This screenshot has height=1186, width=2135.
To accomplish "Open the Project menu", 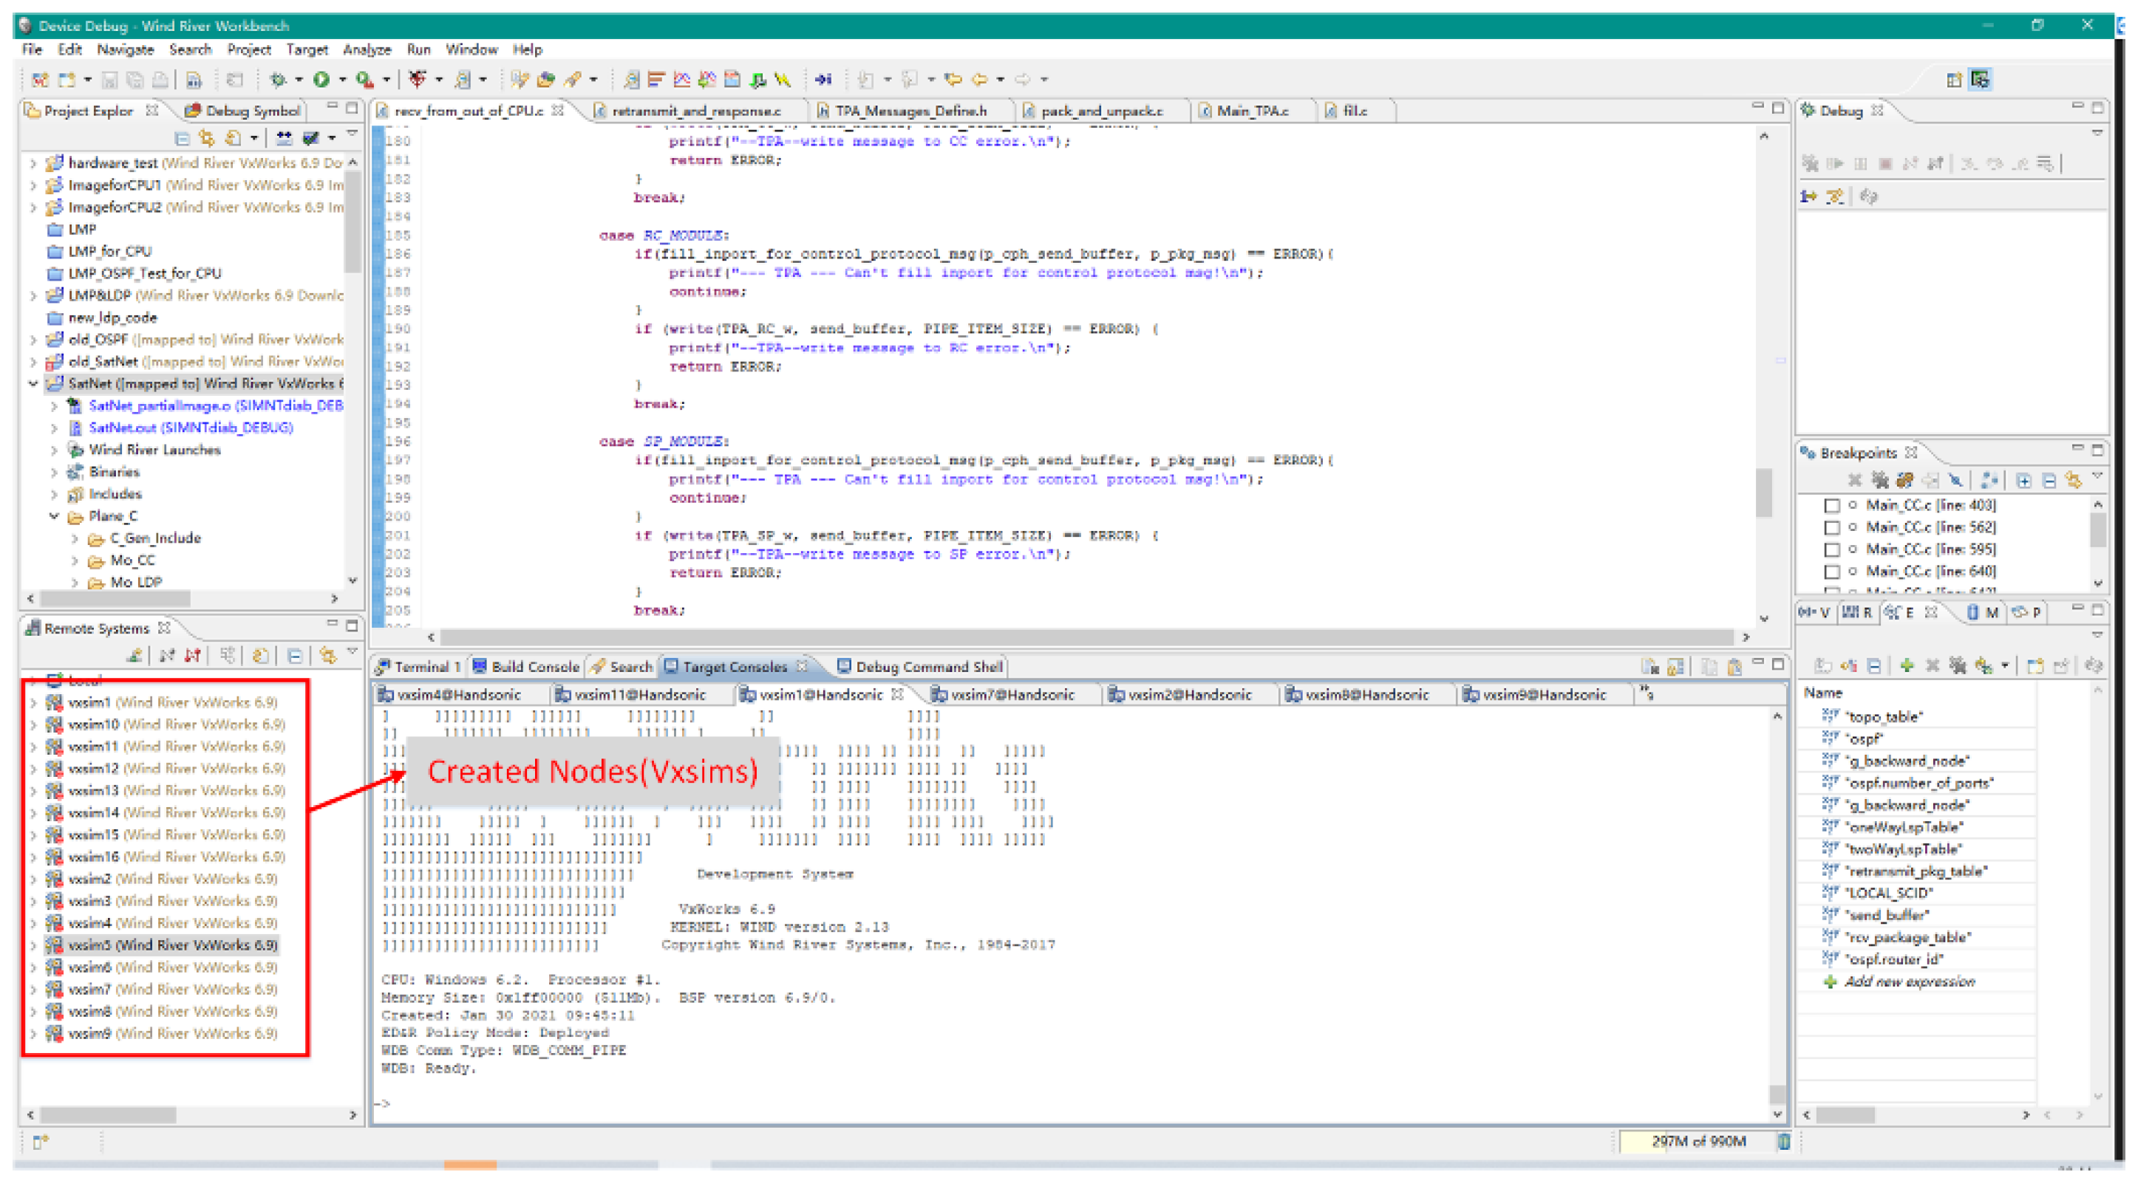I will pyautogui.click(x=248, y=49).
